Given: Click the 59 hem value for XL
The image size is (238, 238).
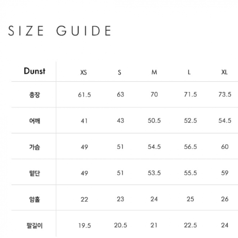Looking at the screenshot, I should [x=225, y=173].
